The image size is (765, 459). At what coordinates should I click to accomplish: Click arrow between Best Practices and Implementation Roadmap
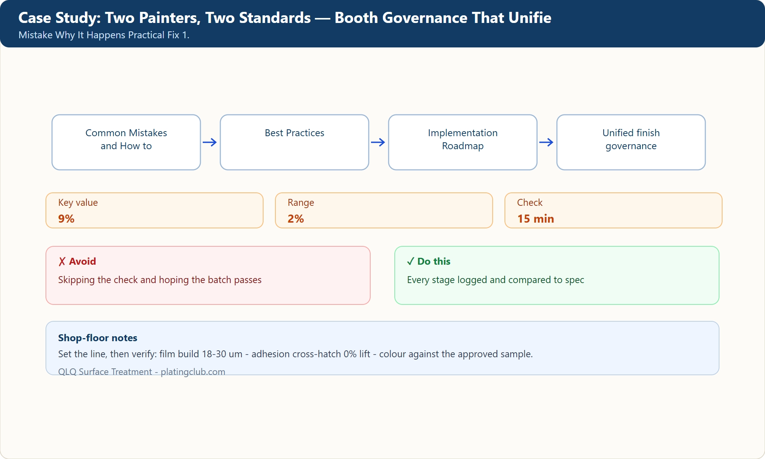[378, 142]
